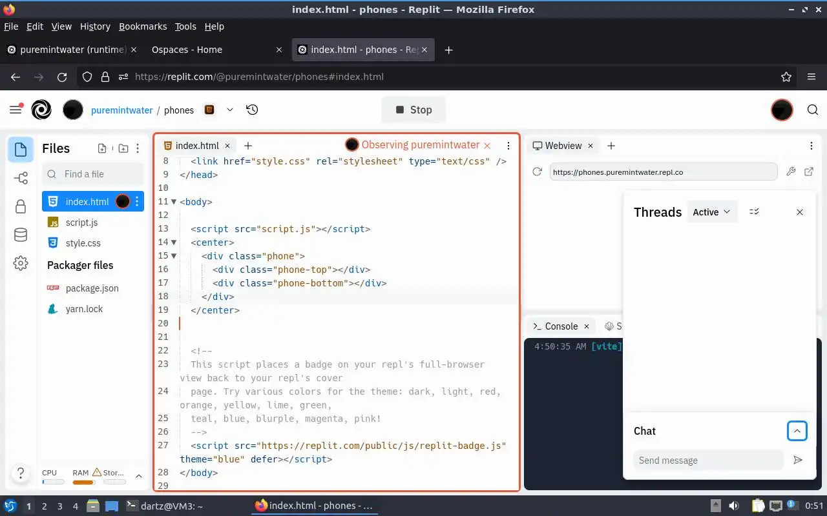This screenshot has height=516, width=827.
Task: Open the Firefox application menu
Action: coord(811,77)
